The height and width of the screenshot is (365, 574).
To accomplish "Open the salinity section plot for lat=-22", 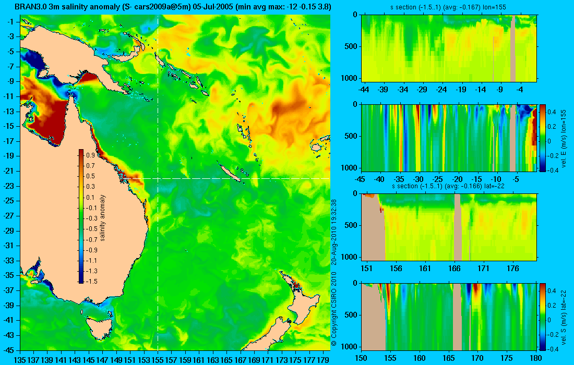I will [449, 227].
